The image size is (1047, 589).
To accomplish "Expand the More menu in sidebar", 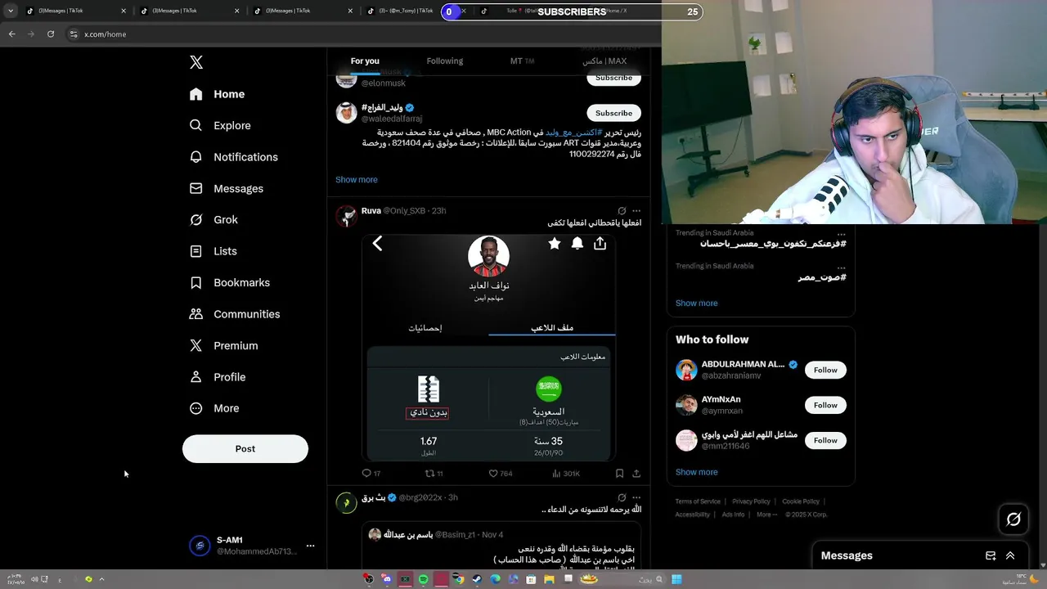I will click(x=214, y=408).
